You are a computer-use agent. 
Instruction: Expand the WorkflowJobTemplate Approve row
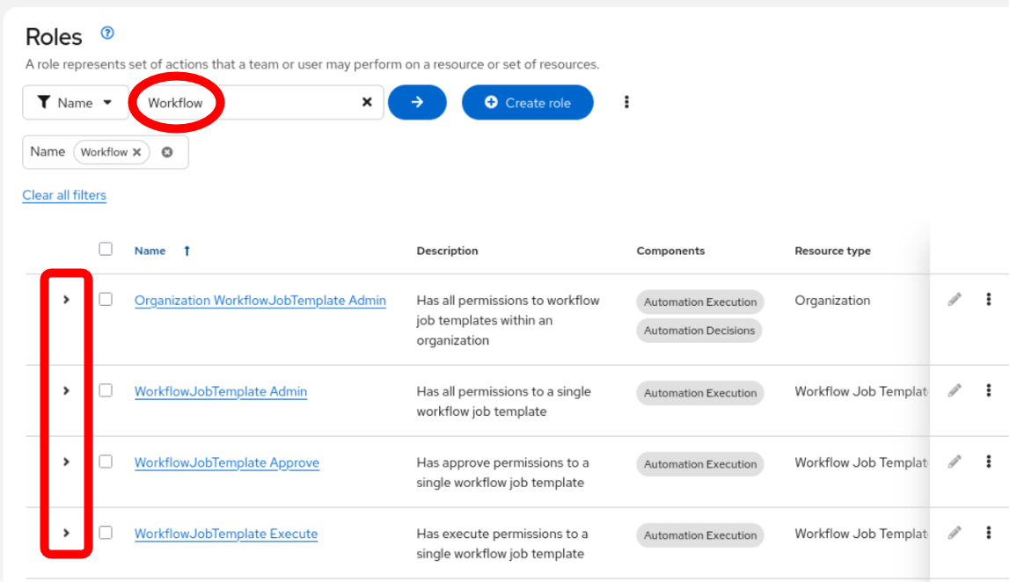tap(66, 462)
